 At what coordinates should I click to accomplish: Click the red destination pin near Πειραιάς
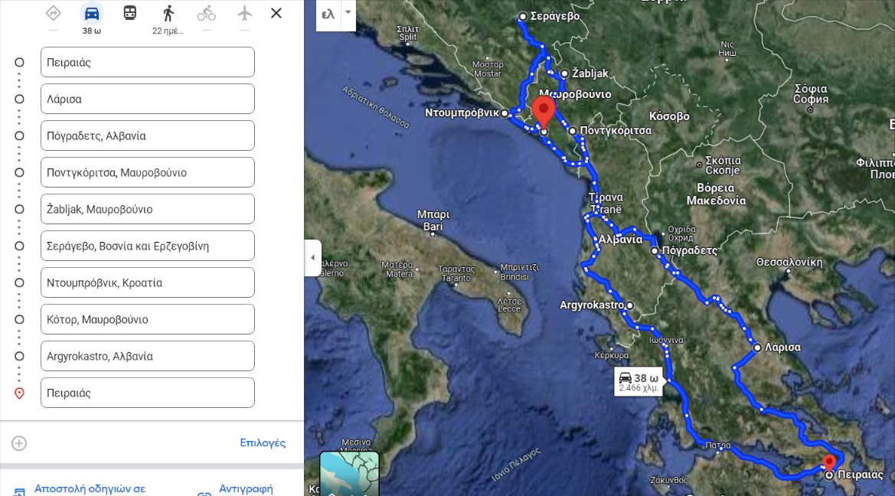829,463
